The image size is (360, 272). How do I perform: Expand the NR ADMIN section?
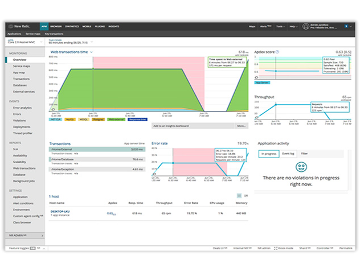[25, 236]
